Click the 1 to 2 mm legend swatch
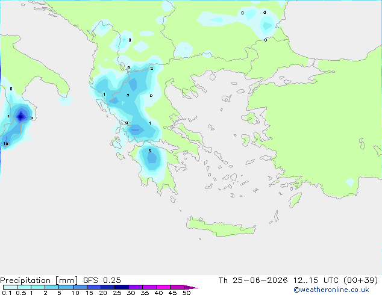The image size is (382, 295). tap(38, 287)
